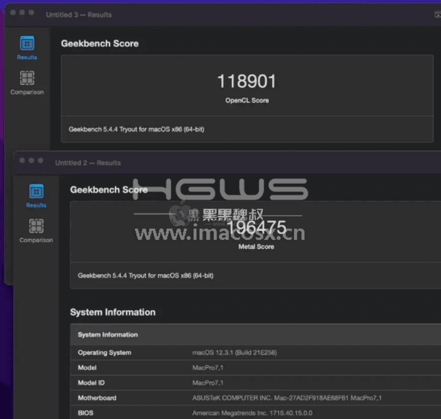Image resolution: width=441 pixels, height=419 pixels.
Task: Open Comparison view in Untitled 3 window
Action: [27, 83]
